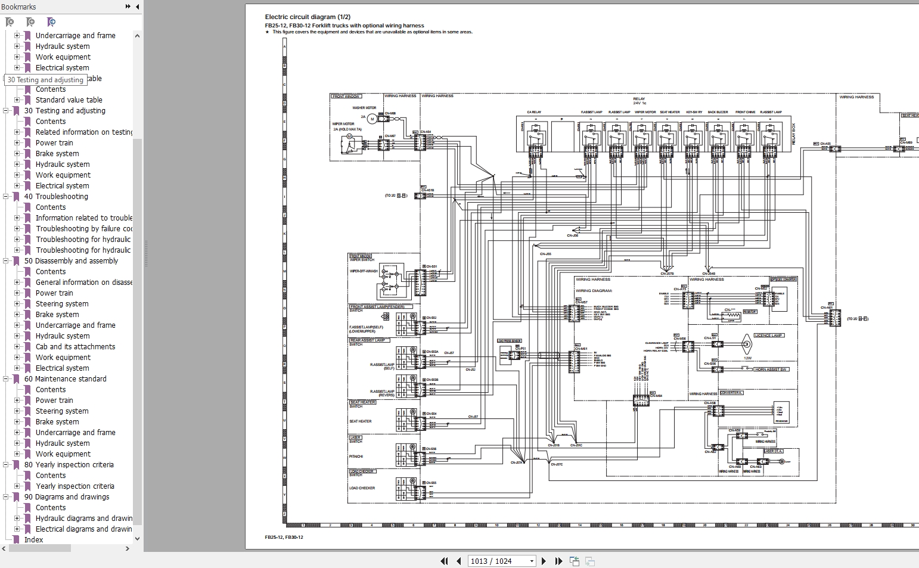Click the next view navigation icon

click(x=590, y=561)
